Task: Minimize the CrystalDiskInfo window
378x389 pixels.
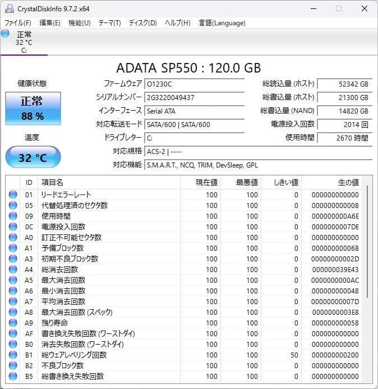Action: click(x=314, y=8)
